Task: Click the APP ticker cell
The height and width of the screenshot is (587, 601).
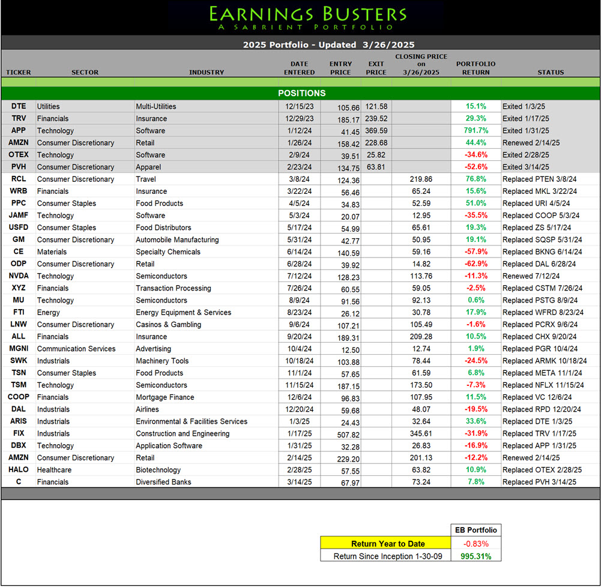Action: pos(19,130)
